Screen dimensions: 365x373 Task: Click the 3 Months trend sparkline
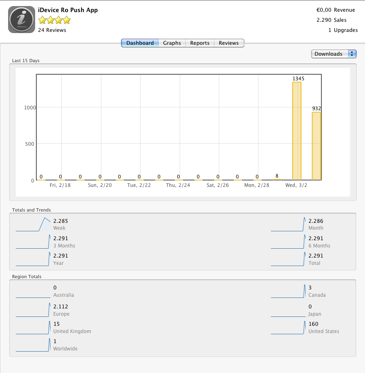33,242
